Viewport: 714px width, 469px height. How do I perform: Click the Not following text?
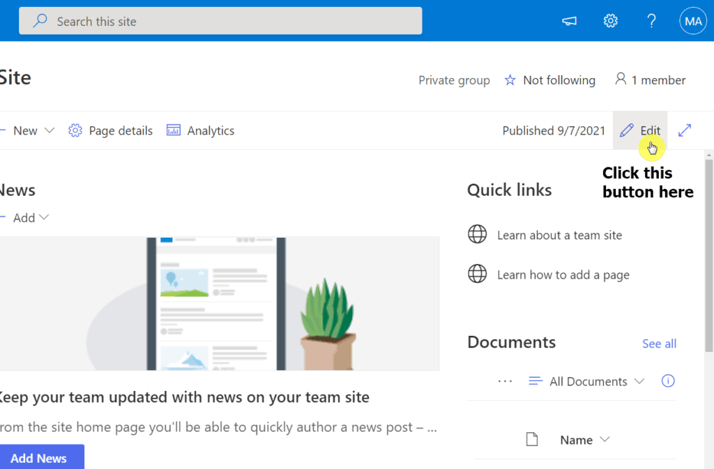pos(559,81)
